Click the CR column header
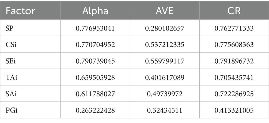This screenshot has height=123, width=269. pyautogui.click(x=234, y=11)
